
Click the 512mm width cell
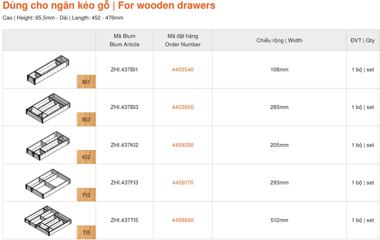point(279,220)
